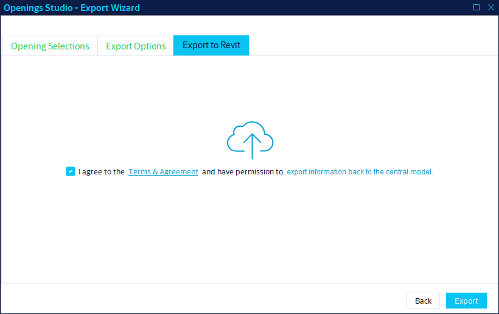
Task: Start the export with the Export button
Action: (x=466, y=301)
